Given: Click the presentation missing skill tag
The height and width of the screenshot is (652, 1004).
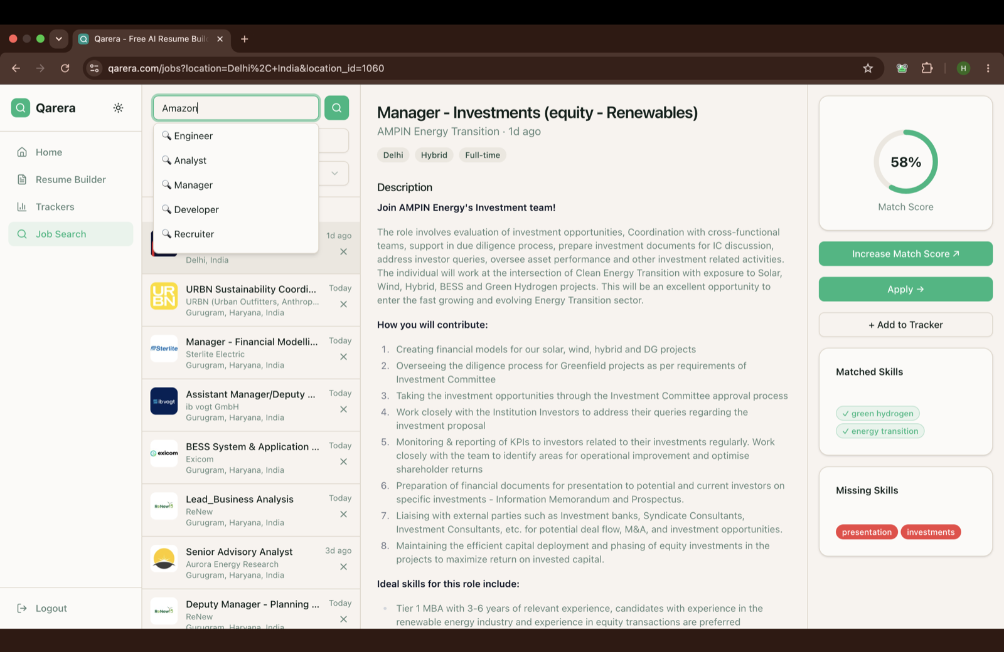Looking at the screenshot, I should 867,532.
